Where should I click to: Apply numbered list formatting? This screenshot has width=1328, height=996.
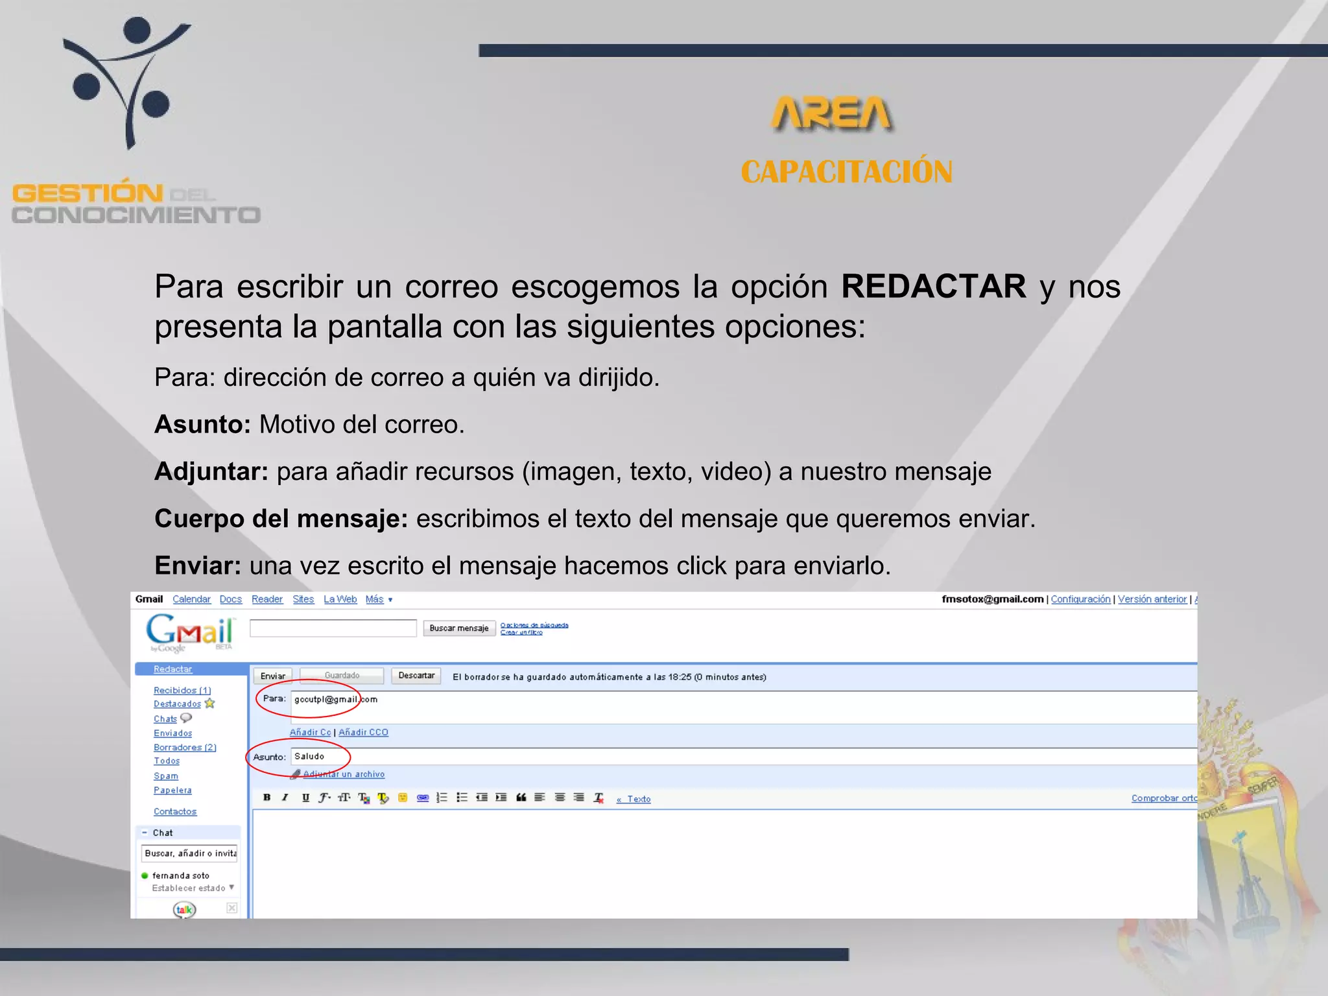click(442, 798)
